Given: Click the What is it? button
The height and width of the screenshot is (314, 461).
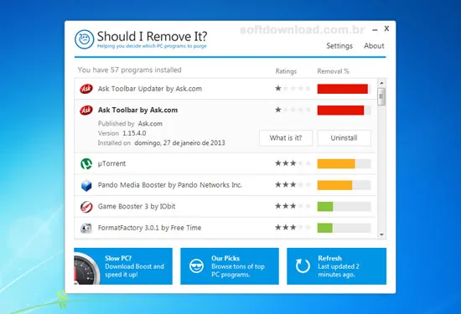Looking at the screenshot, I should pyautogui.click(x=286, y=138).
